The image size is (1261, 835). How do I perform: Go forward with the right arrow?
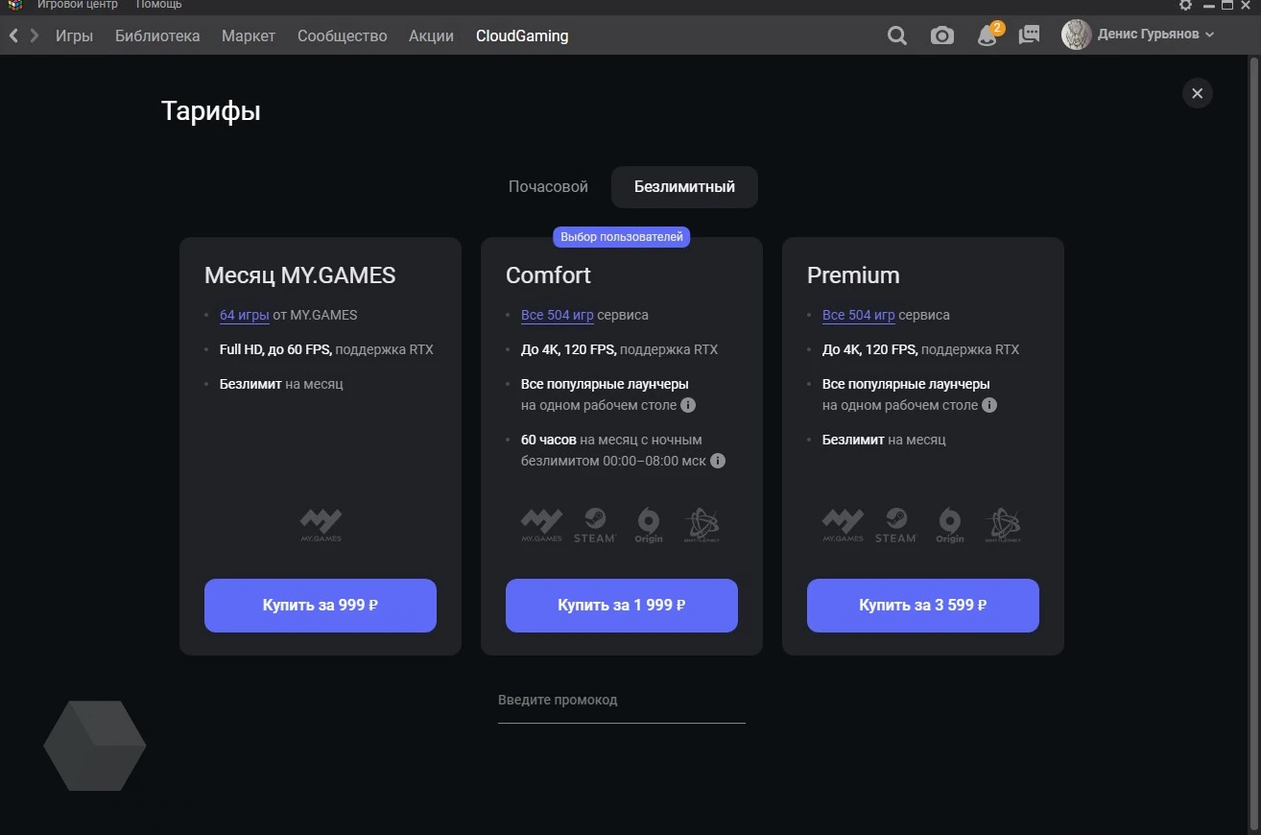(35, 36)
